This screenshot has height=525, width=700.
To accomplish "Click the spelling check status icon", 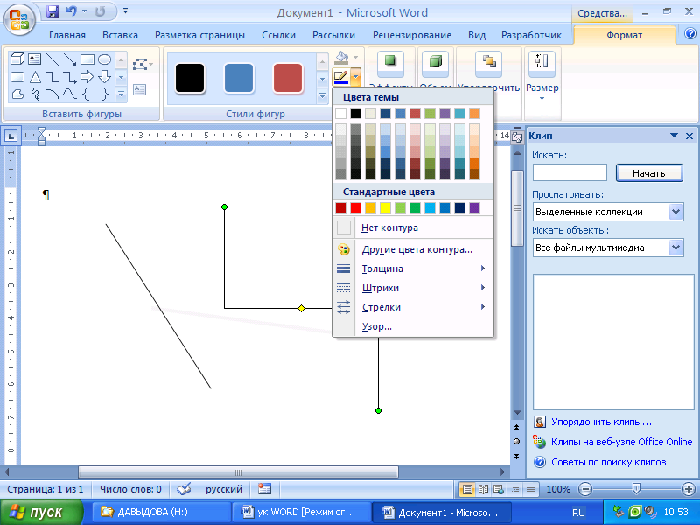I will point(184,489).
